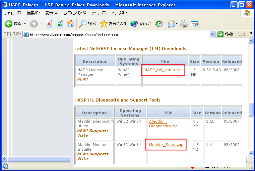Go to Home page icon
Viewport: 255px width, 171px height.
click(x=70, y=24)
